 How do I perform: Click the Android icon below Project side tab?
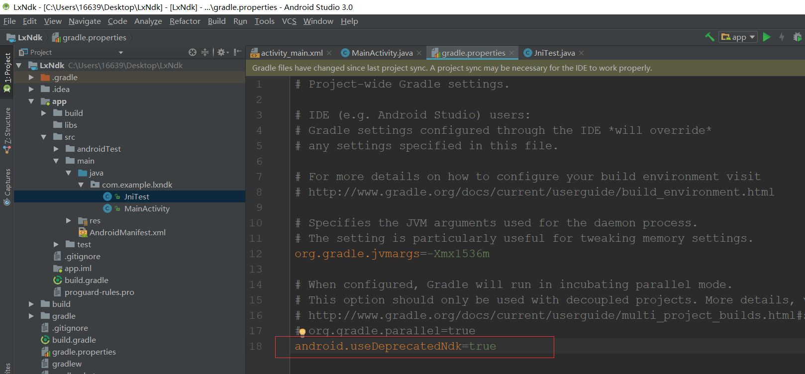(7, 89)
